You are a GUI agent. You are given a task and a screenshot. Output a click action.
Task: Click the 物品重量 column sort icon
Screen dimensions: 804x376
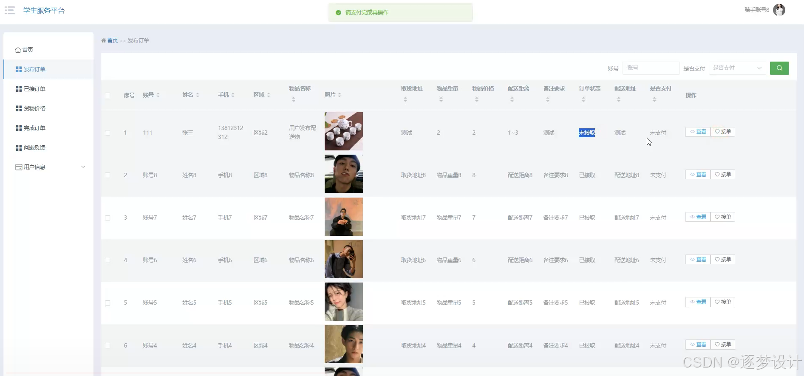(x=441, y=99)
